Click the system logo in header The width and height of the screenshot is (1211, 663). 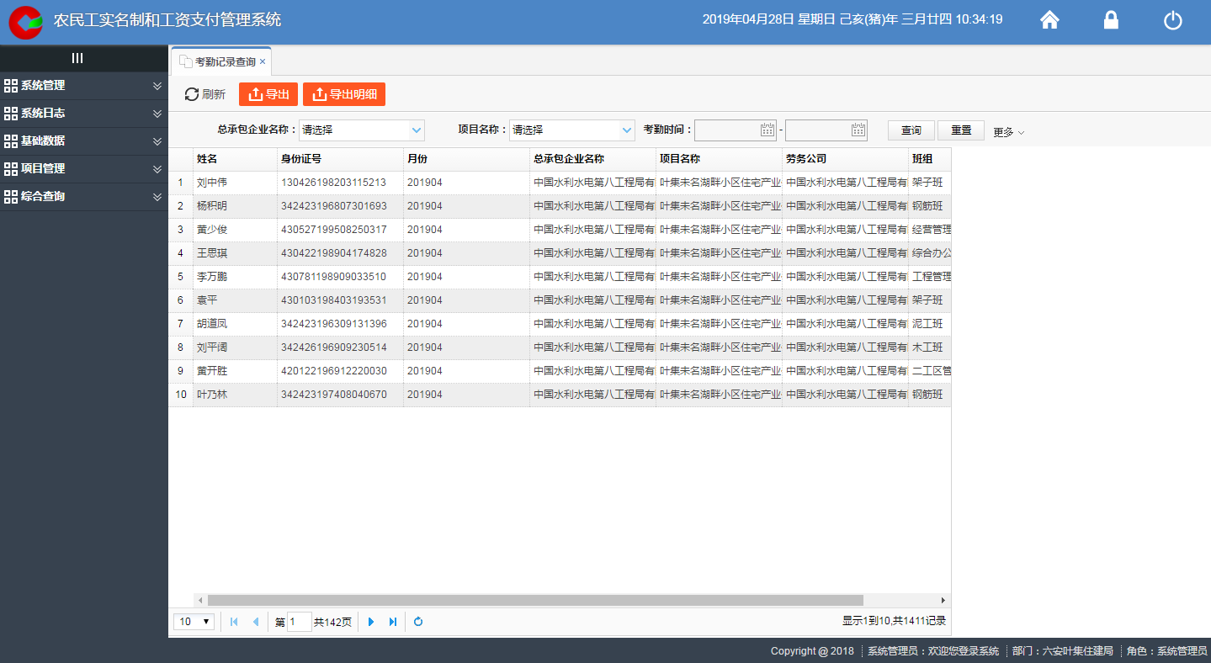pyautogui.click(x=25, y=22)
